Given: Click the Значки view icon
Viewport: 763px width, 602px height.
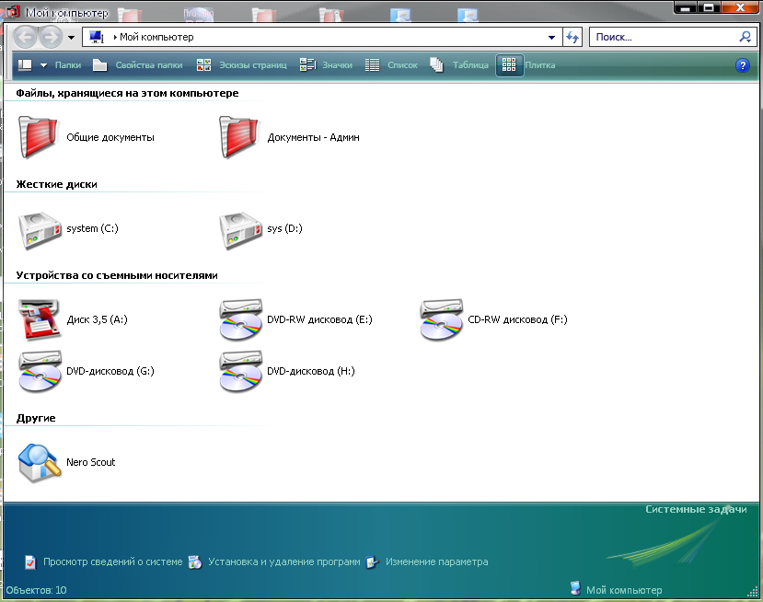Looking at the screenshot, I should click(307, 64).
